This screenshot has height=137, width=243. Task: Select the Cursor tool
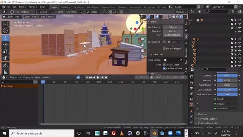(5, 30)
